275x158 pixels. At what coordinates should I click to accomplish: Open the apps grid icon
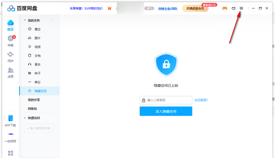point(11,153)
